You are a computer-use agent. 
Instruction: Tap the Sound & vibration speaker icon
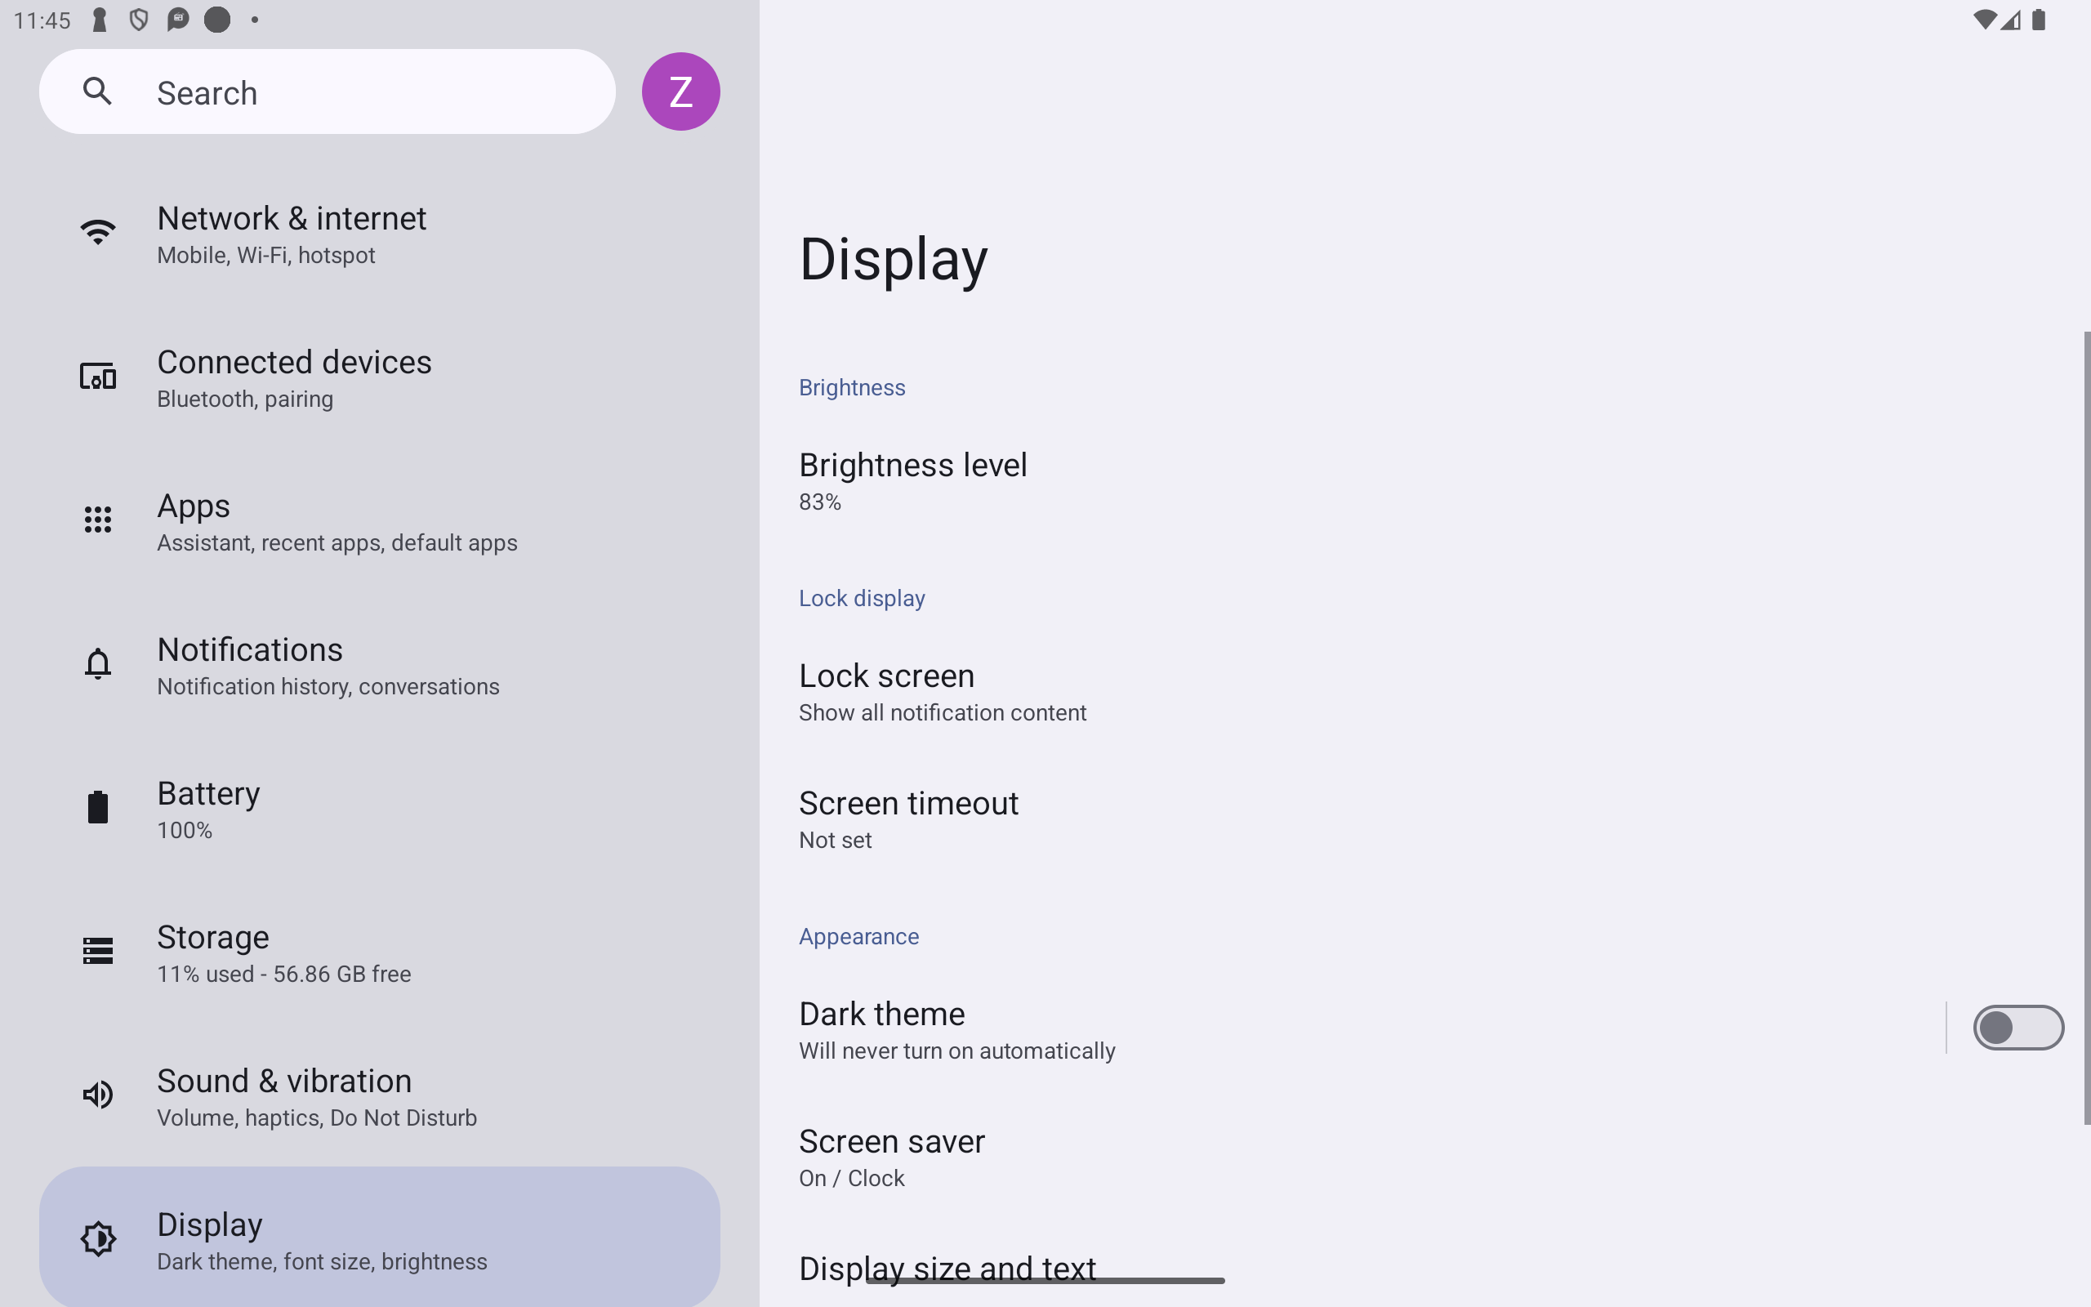tap(98, 1095)
